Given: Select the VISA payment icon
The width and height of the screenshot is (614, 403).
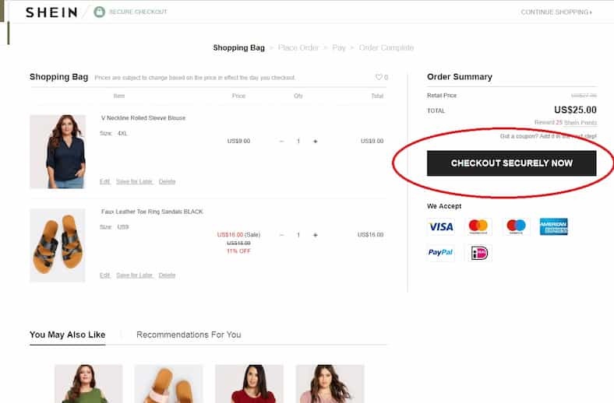Looking at the screenshot, I should click(x=441, y=226).
